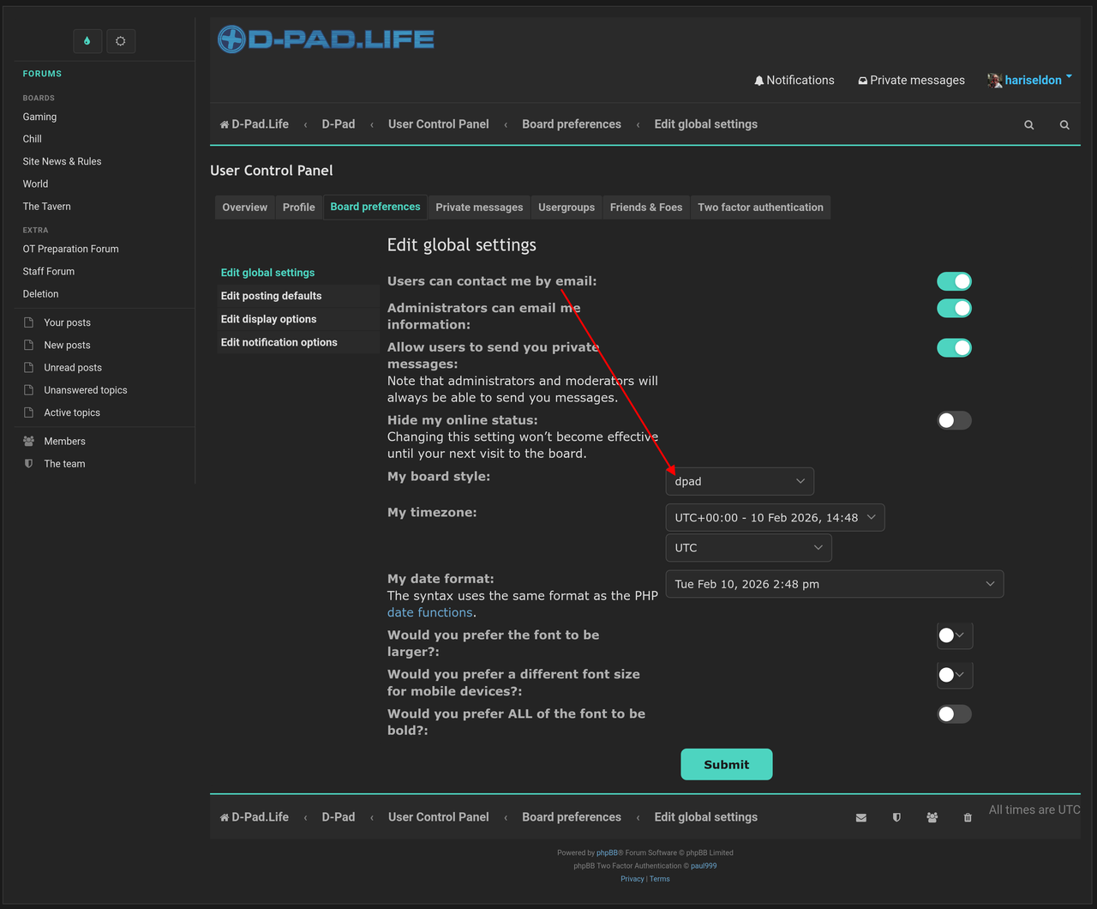Viewport: 1097px width, 909px height.
Task: Click home icon in top breadcrumb
Action: click(x=225, y=124)
